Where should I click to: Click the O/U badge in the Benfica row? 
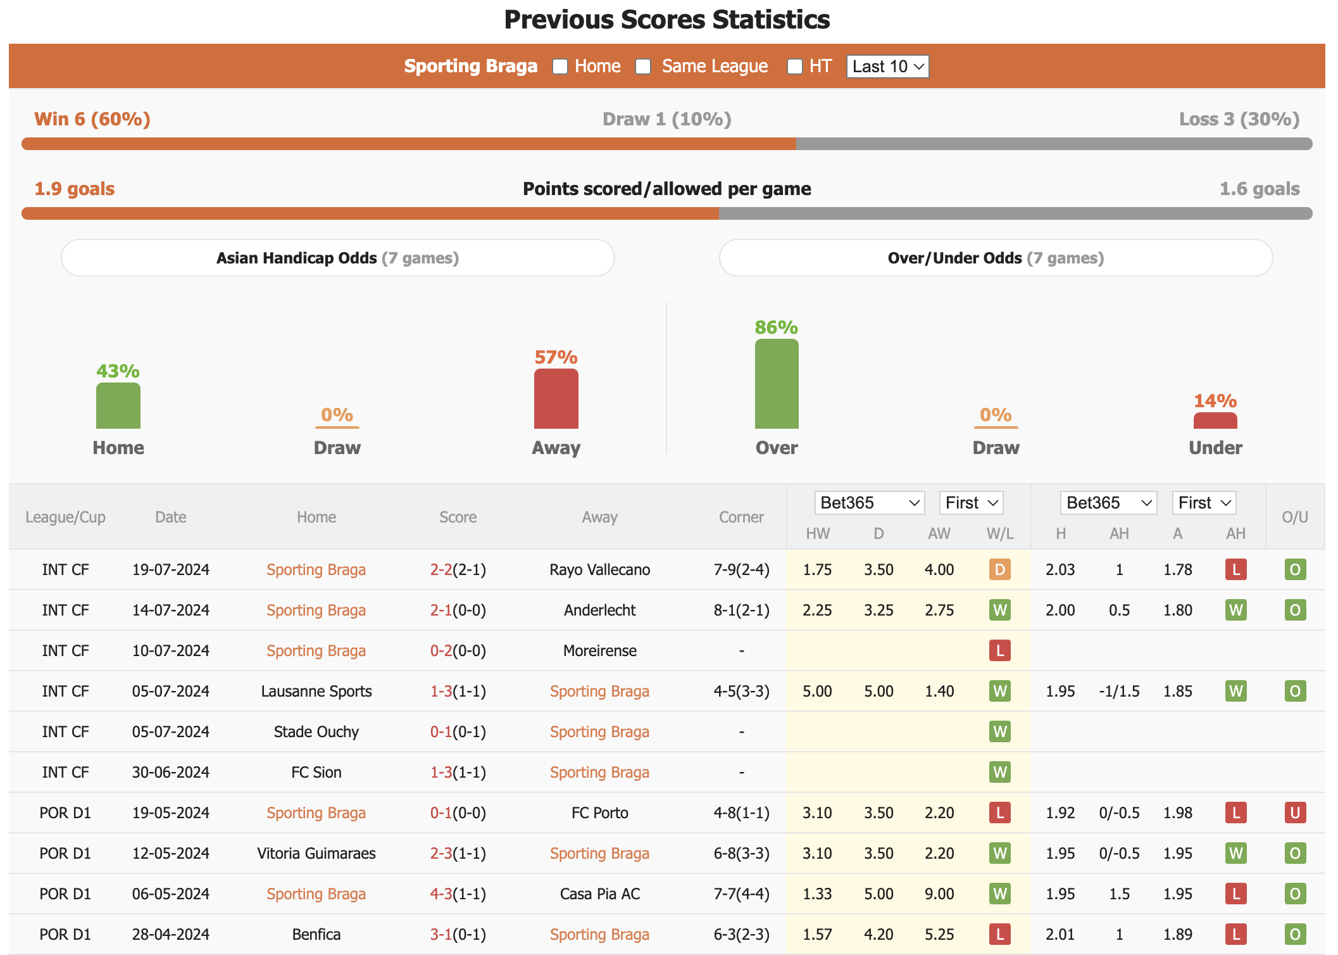(1296, 934)
